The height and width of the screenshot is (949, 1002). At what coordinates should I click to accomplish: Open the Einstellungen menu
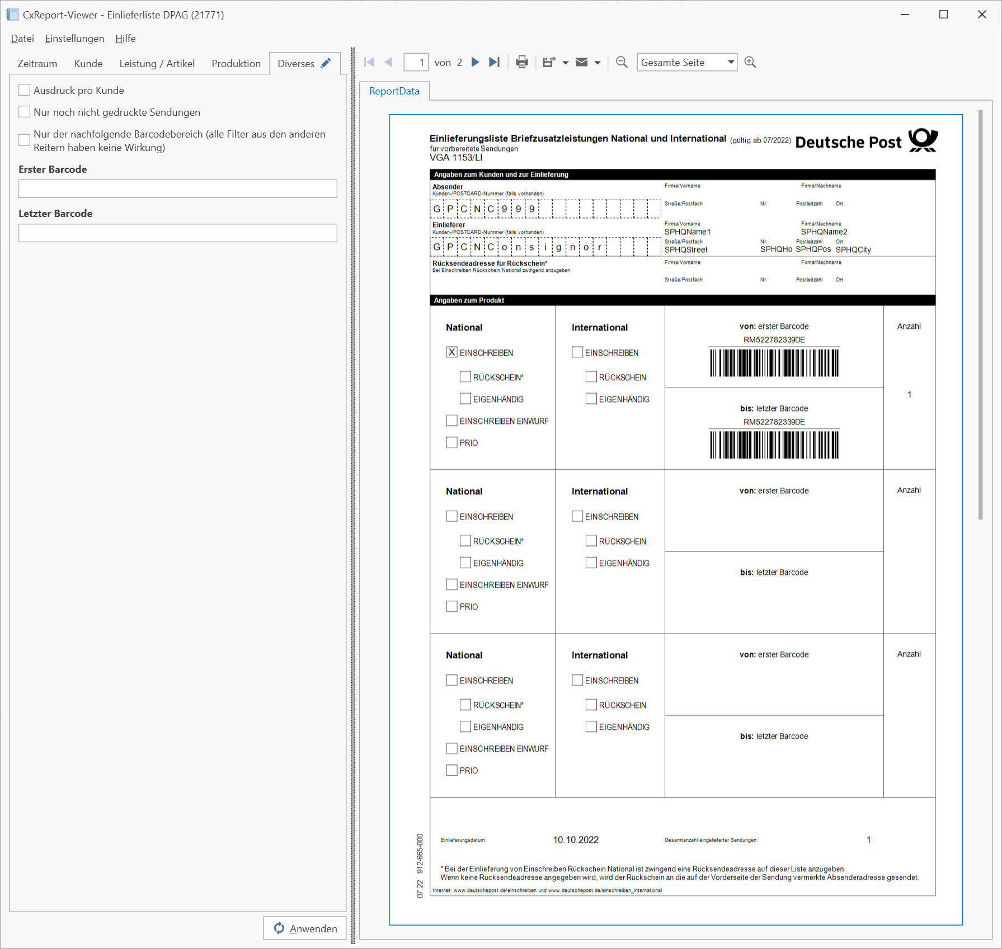pos(74,38)
